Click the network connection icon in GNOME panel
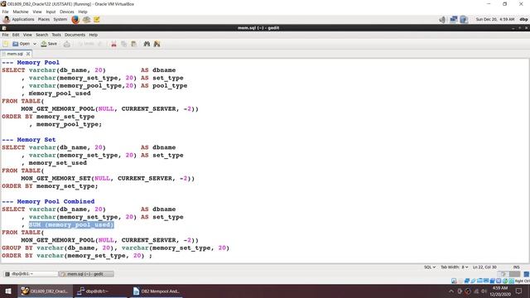This screenshot has height=298, width=530. pyautogui.click(x=454, y=20)
